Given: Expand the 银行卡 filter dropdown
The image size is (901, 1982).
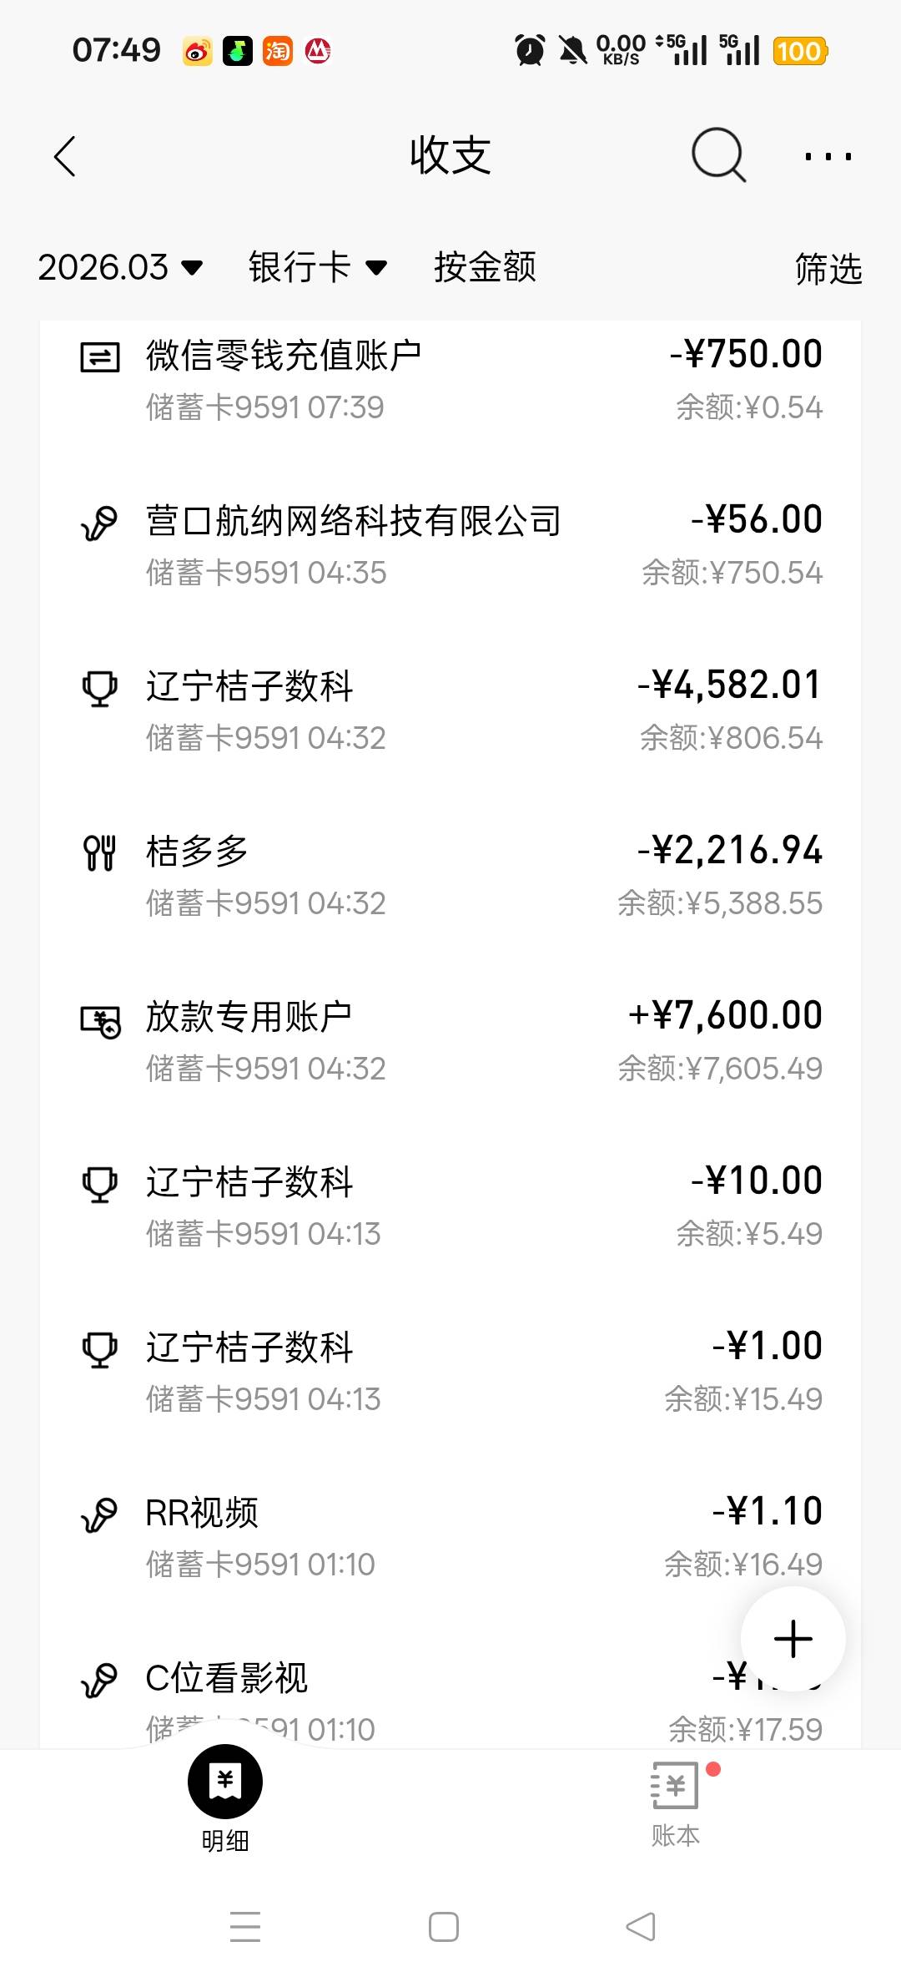Looking at the screenshot, I should click(317, 267).
